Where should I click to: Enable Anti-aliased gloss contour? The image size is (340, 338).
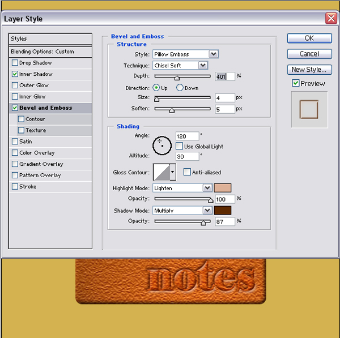pyautogui.click(x=187, y=172)
